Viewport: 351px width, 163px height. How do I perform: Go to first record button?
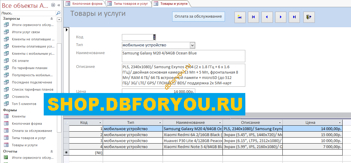pyautogui.click(x=253, y=17)
